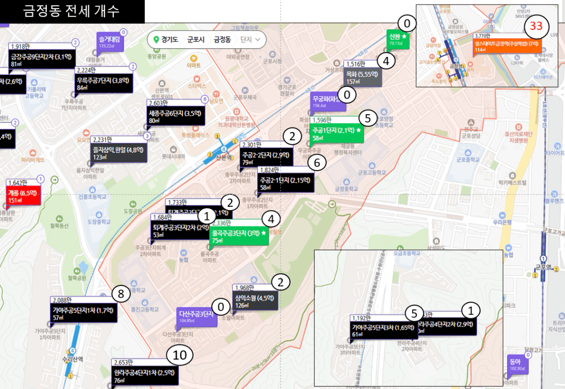Screen dimensions: 565x389
Task: Open the 한라주공4단지1차 marker
Action: pos(144,372)
